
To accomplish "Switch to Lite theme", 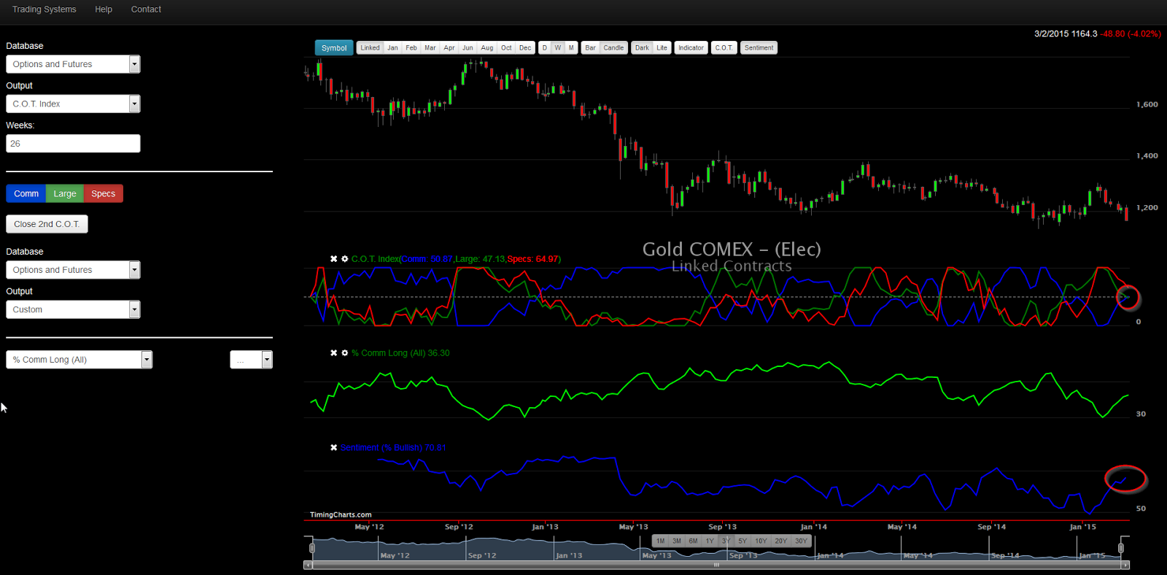I will click(x=662, y=47).
